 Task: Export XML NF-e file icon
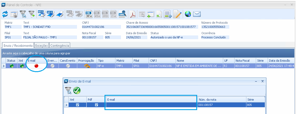pos(89,14)
